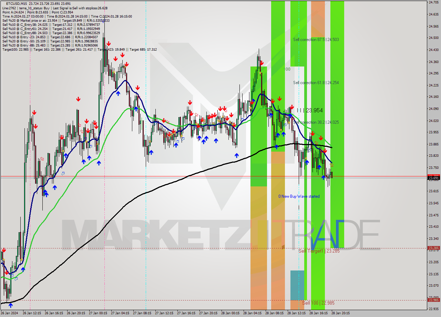
Task: Click the ETCUSD,M15 symbol title text
Action: (17, 4)
